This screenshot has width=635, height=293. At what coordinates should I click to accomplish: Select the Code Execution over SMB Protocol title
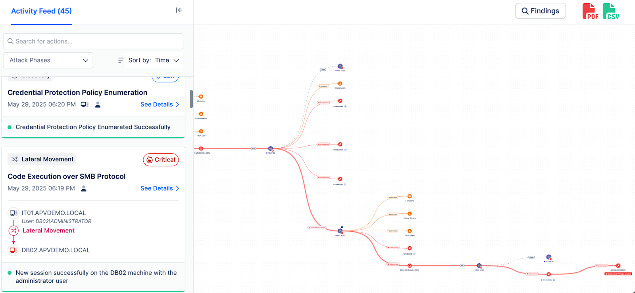(x=67, y=177)
